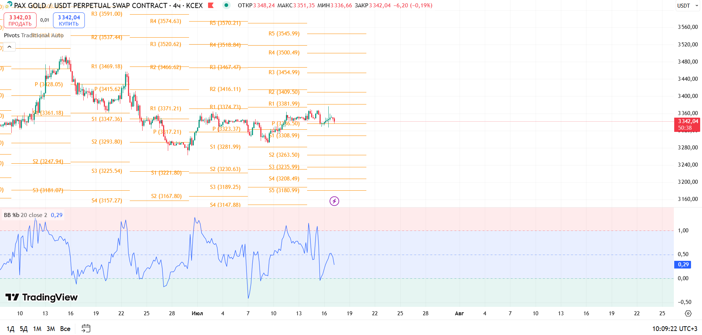The image size is (702, 335).
Task: Open the go-to-date calendar icon
Action: (86, 328)
